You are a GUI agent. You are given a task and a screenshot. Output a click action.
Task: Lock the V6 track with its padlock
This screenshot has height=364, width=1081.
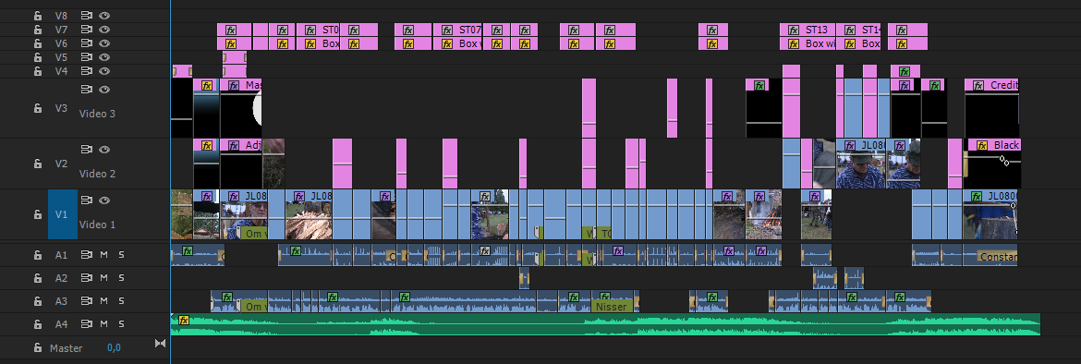click(38, 43)
